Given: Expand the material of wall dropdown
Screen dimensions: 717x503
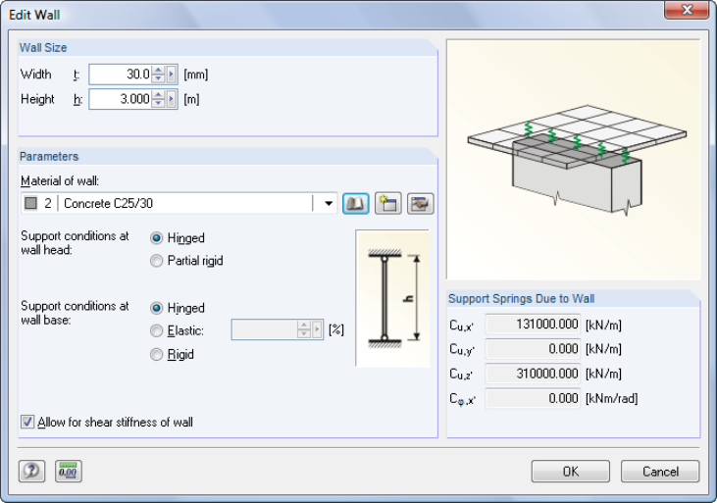Looking at the screenshot, I should 327,204.
